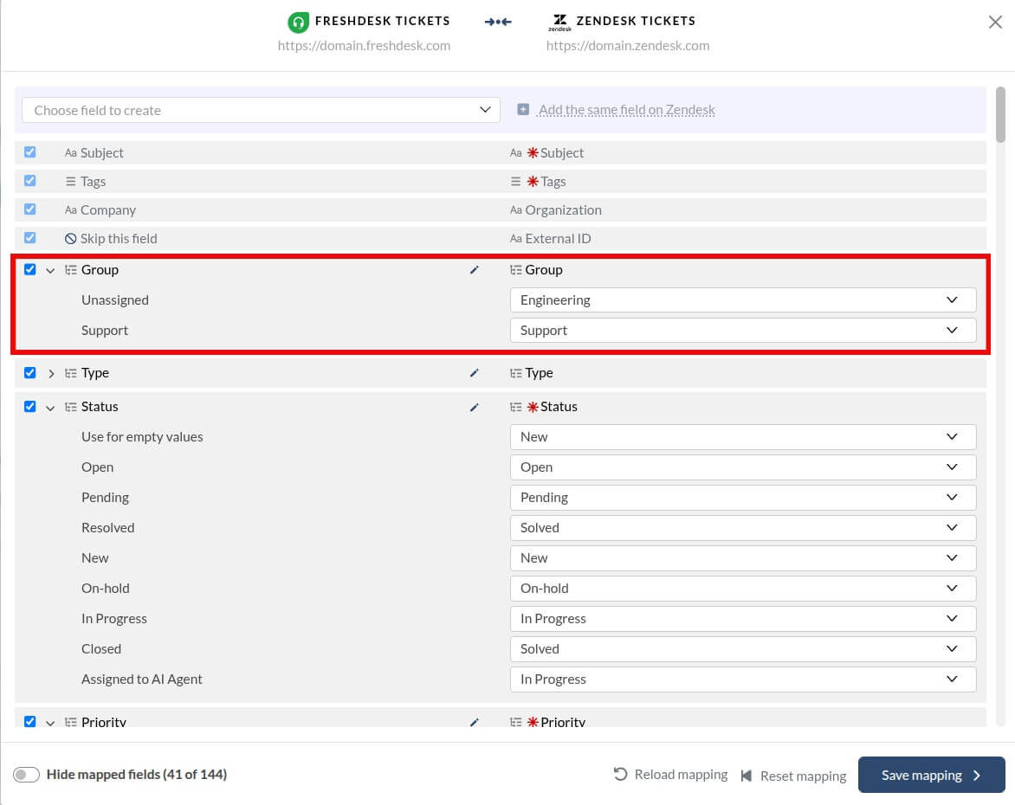
Task: Click the Aa text icon next to Organization
Action: tap(516, 210)
